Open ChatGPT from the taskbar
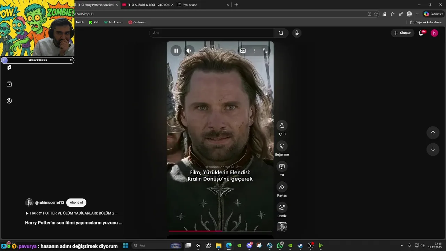The image size is (446, 251). click(x=208, y=245)
